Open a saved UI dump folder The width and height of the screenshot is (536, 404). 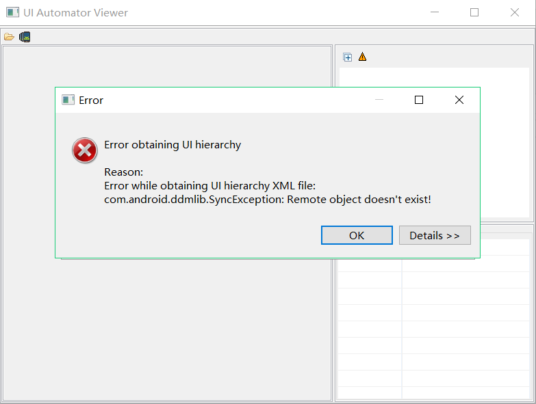(9, 37)
